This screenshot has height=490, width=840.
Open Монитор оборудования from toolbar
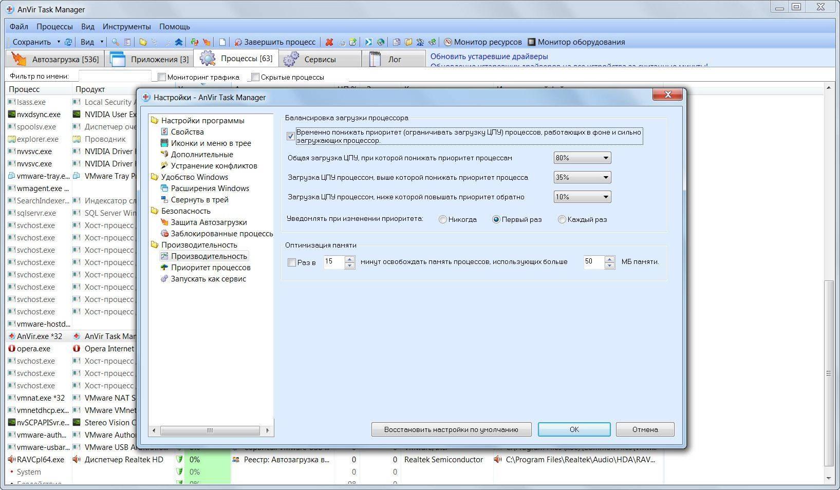tap(576, 42)
